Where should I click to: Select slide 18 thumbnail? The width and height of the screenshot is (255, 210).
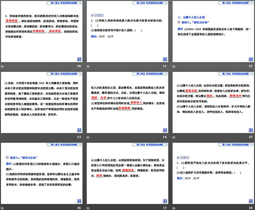point(213,173)
